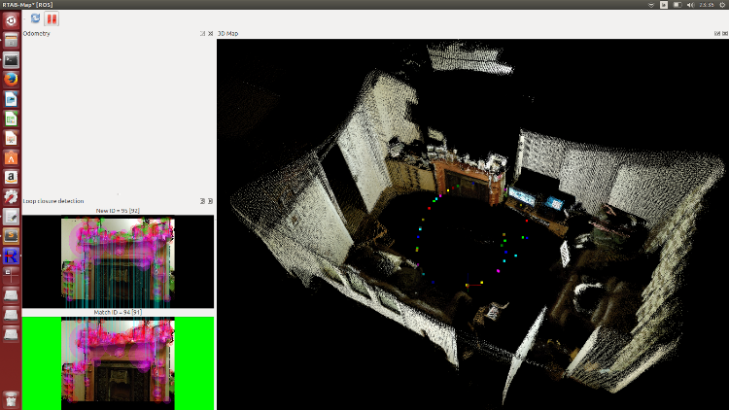Open Ubuntu Software Center in launcher
Viewport: 729px width, 410px height.
point(11,157)
